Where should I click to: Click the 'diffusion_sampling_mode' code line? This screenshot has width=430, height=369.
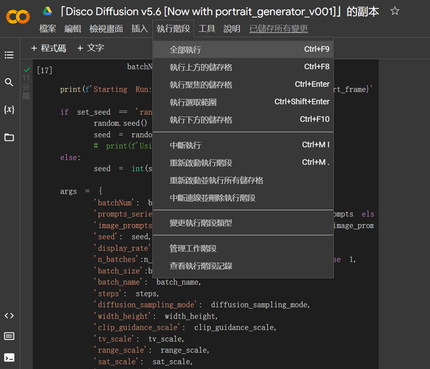pyautogui.click(x=202, y=305)
